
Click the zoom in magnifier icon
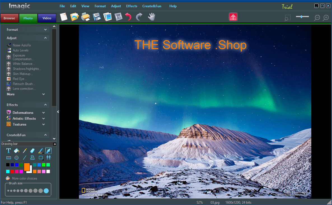(326, 18)
